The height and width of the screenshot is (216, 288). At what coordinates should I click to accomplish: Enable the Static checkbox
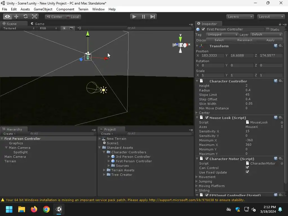click(268, 29)
